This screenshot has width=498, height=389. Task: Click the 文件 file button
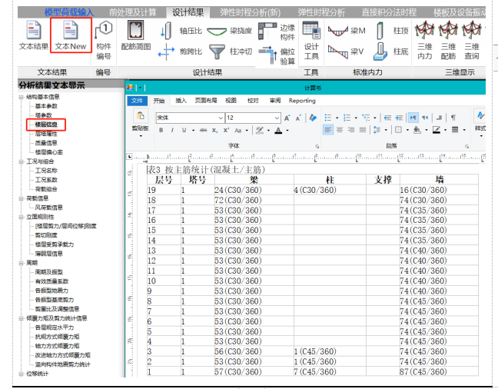[137, 101]
